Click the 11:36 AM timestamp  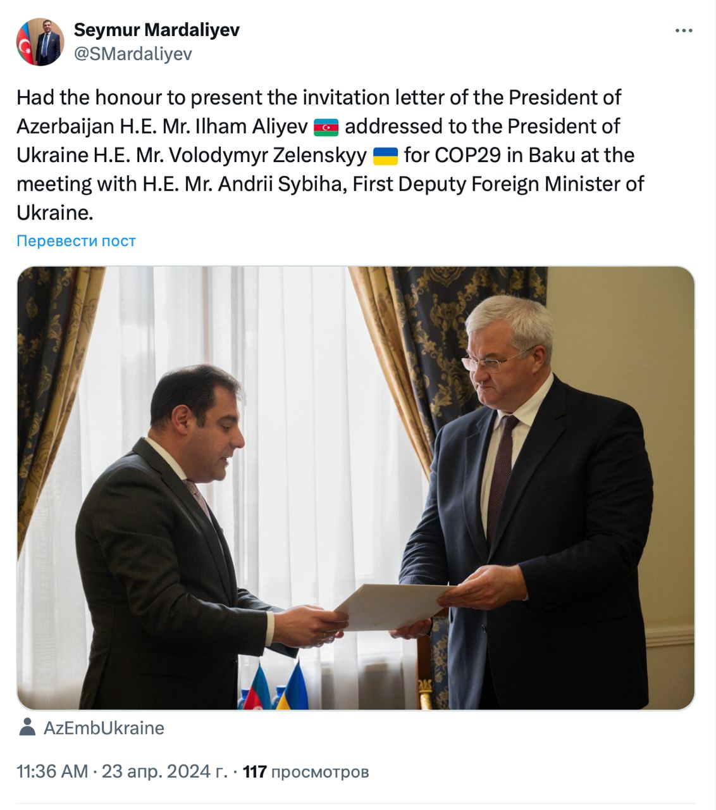[52, 771]
